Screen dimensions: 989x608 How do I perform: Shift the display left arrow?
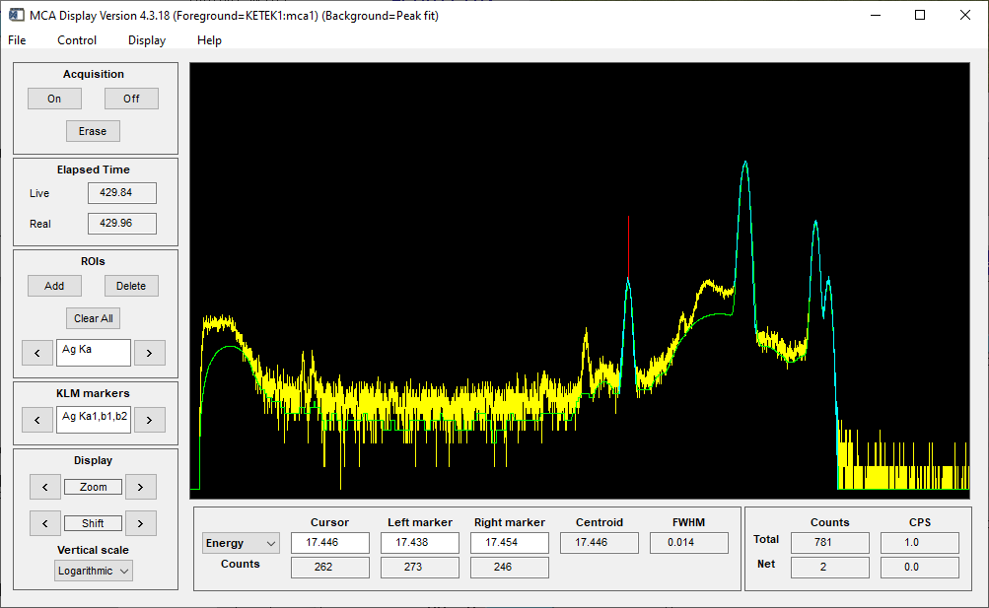click(45, 523)
